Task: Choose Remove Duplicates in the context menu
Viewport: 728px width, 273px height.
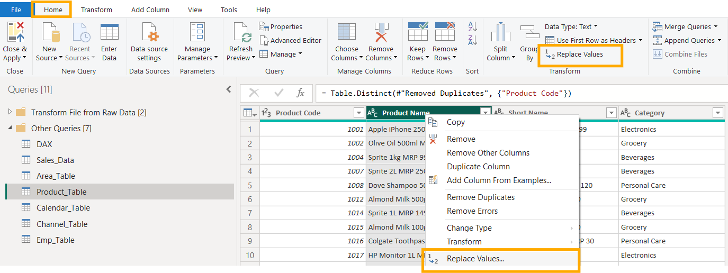Action: coord(481,197)
